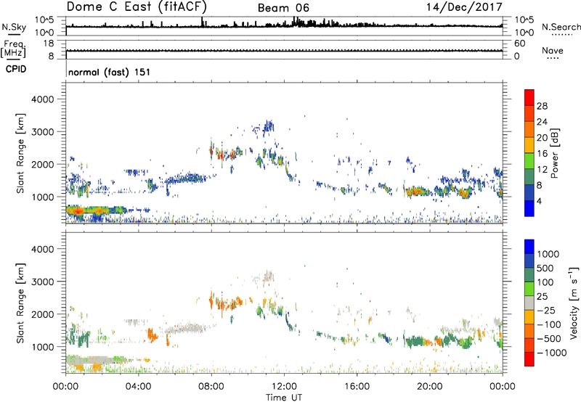Click the 'Velocity [m s-1]' color bar label
Image resolution: width=581 pixels, height=402 pixels.
click(x=574, y=303)
